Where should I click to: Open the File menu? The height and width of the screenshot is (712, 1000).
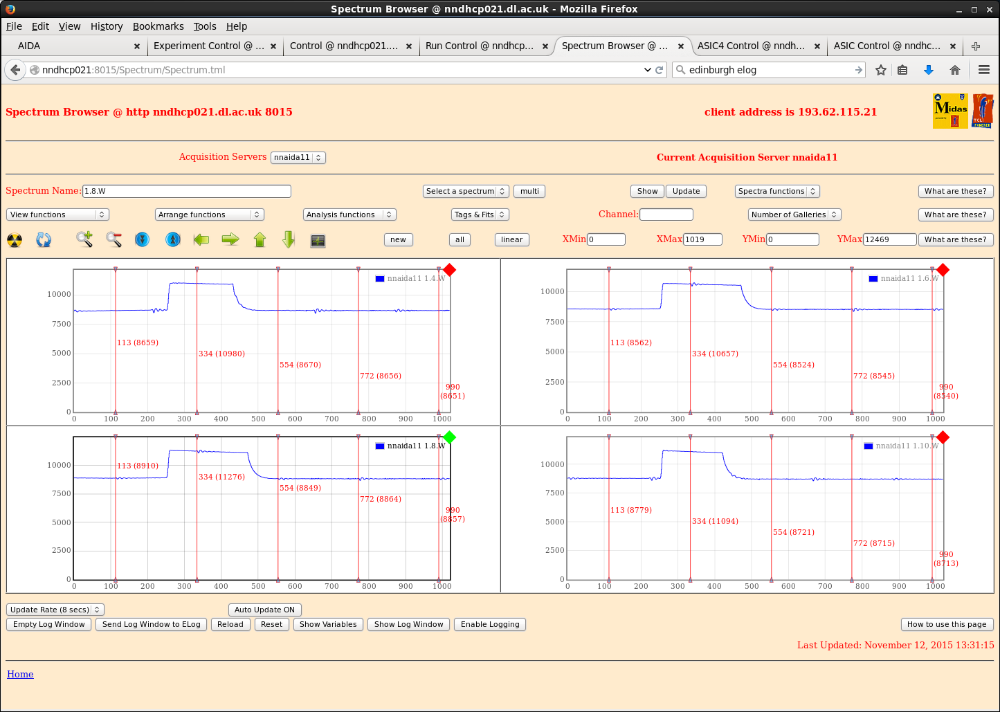(14, 26)
